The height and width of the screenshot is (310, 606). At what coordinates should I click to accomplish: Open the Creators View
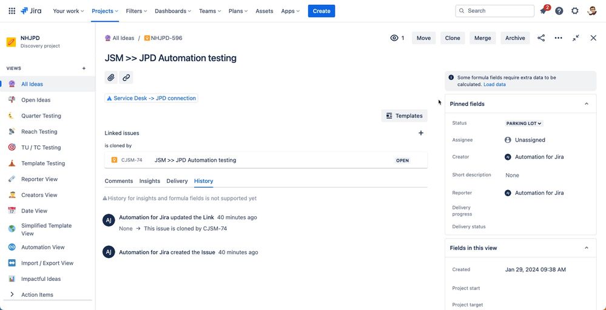click(47, 195)
